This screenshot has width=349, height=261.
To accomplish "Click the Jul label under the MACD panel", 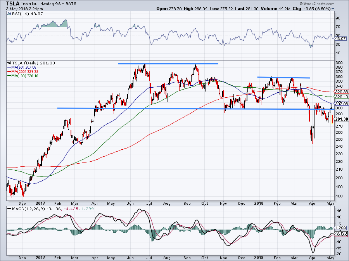I will click(x=149, y=258).
